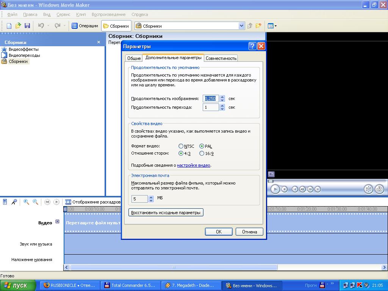The height and width of the screenshot is (291, 388).
Task: Select Видеопереходы in collections tree
Action: pyautogui.click(x=24, y=55)
